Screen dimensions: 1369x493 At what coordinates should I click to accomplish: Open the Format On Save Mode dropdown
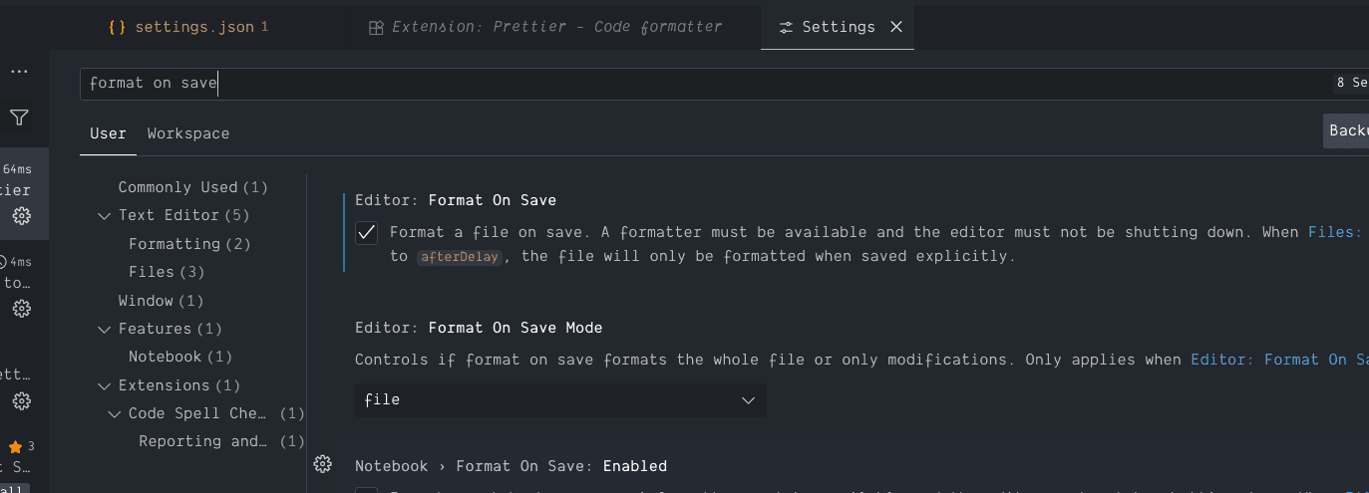coord(560,400)
